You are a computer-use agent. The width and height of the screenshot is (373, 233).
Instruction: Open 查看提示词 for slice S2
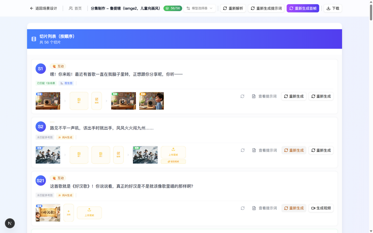(x=264, y=150)
